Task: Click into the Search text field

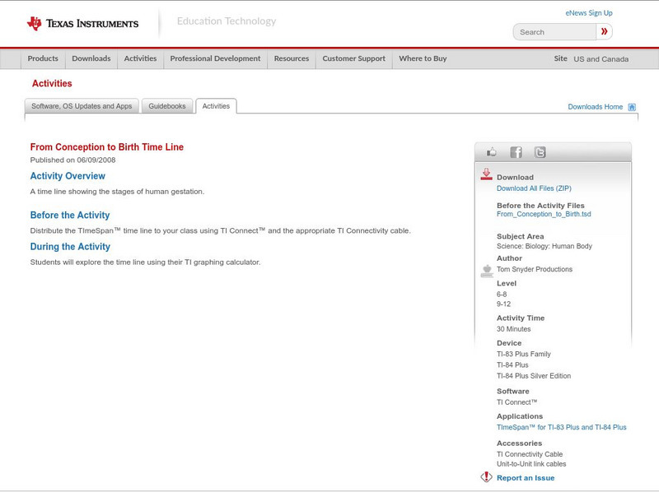Action: [555, 32]
